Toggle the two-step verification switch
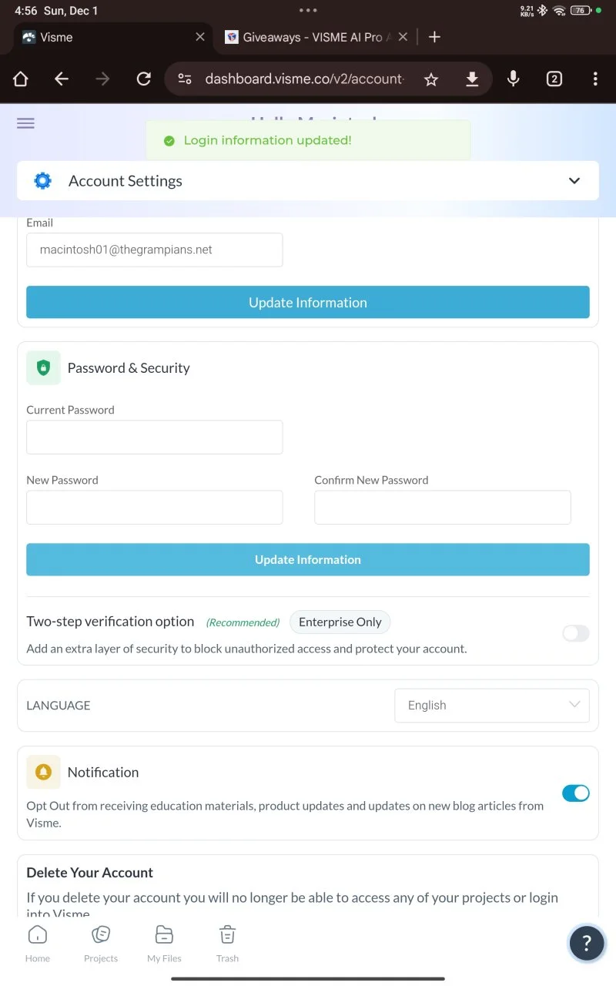Screen dimensions: 616x986 tap(575, 633)
